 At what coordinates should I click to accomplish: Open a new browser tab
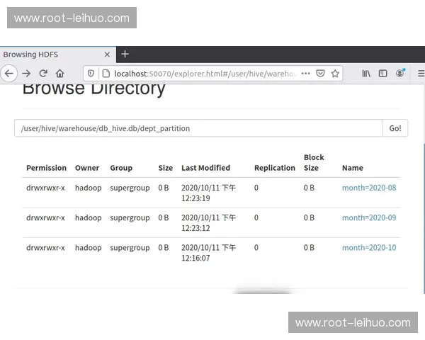(125, 54)
